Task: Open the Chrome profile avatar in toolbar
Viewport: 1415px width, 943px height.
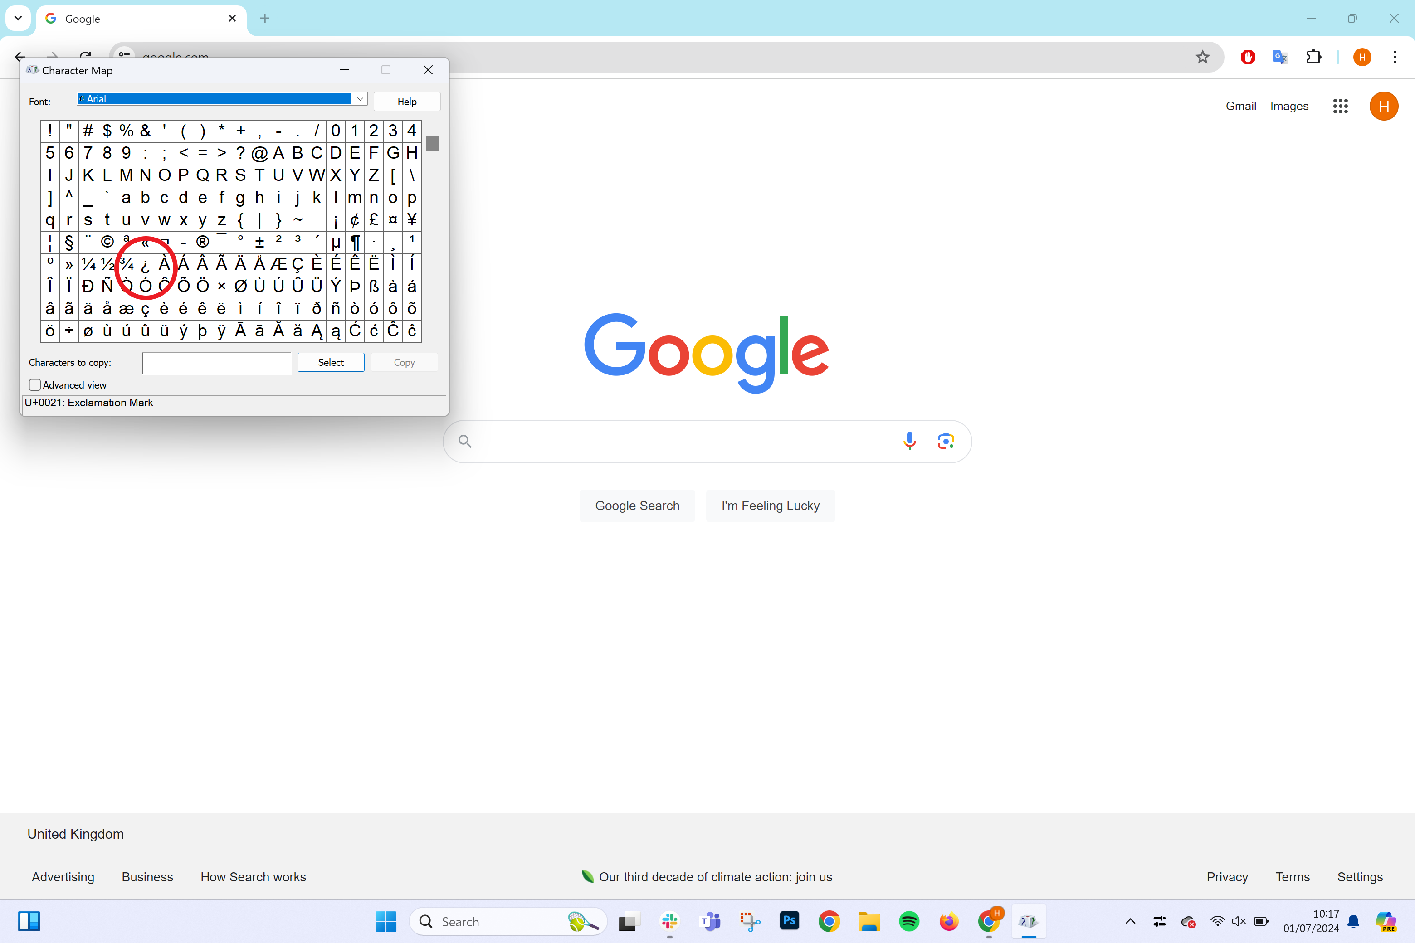Action: click(x=1362, y=57)
